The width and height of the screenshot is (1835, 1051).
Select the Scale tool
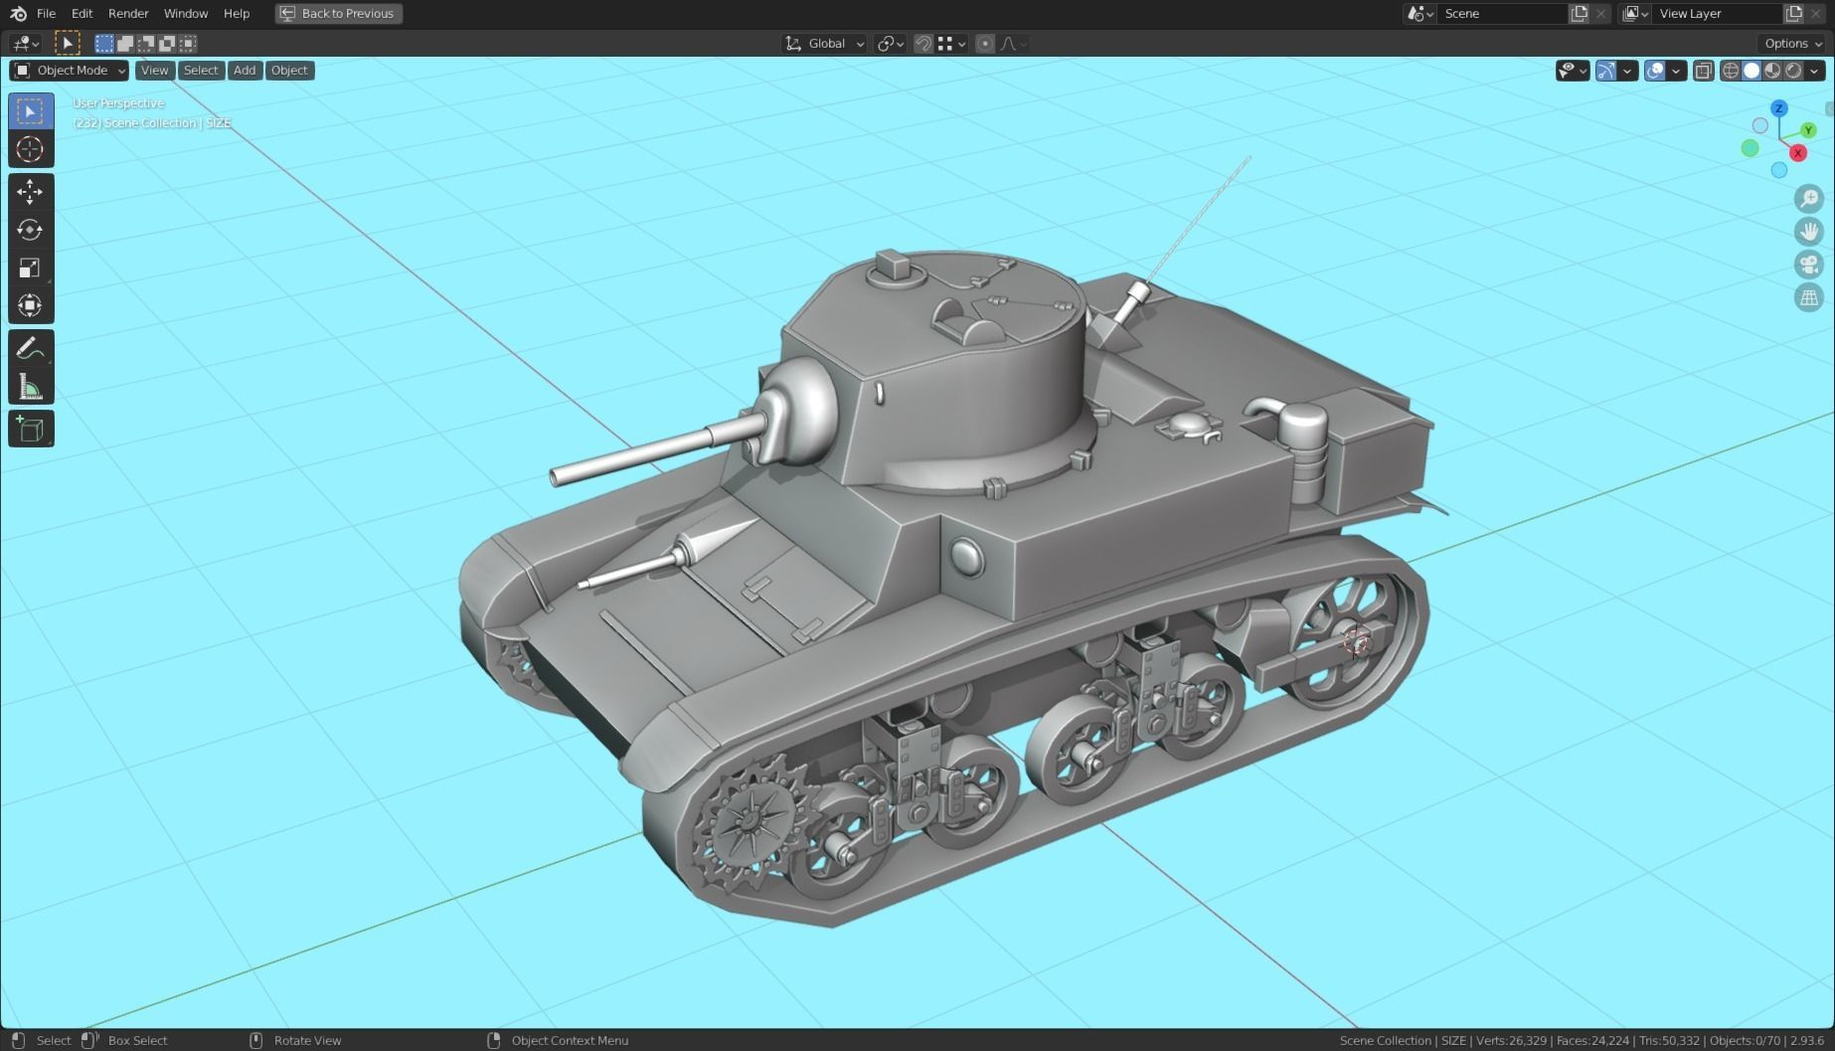[31, 267]
